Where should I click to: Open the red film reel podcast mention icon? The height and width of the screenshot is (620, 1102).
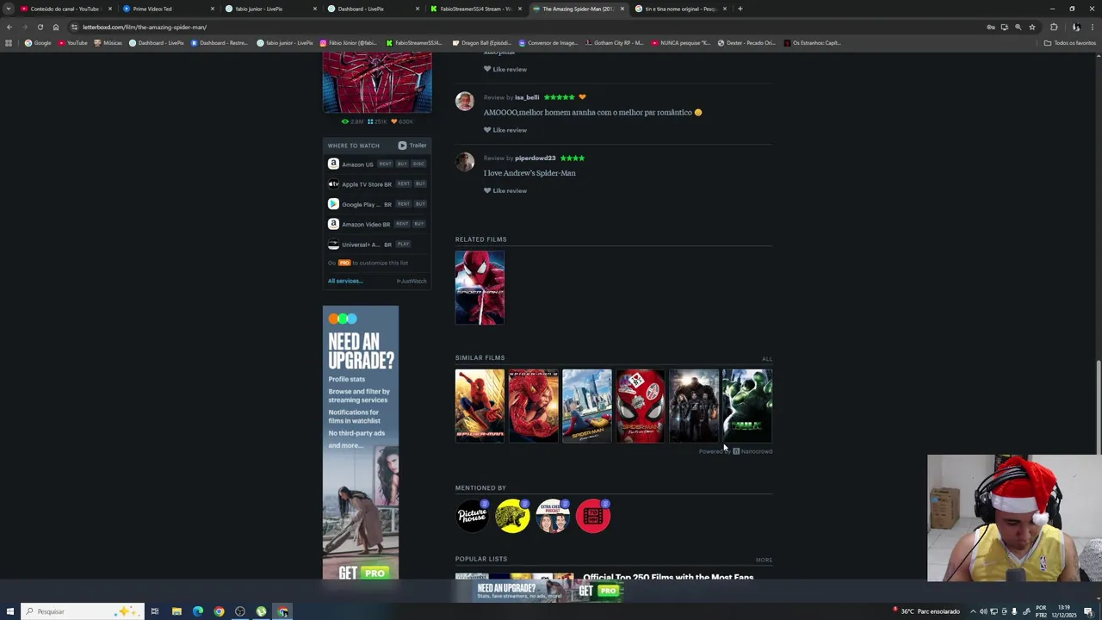point(593,516)
